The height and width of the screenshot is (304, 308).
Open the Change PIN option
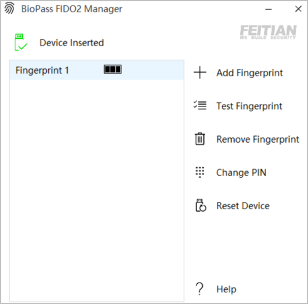tap(241, 172)
